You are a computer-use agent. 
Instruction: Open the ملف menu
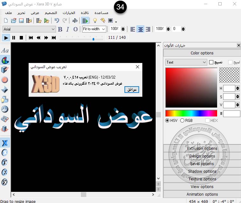tap(9, 13)
